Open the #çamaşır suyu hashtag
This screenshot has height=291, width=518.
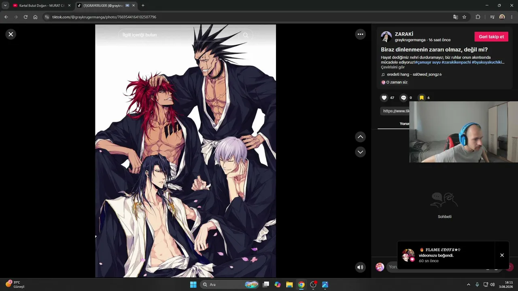point(427,62)
